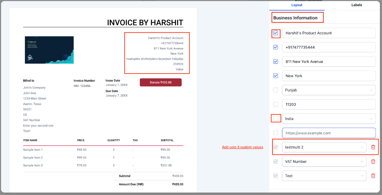Edit the 11203 postal code field
The height and width of the screenshot is (195, 382).
pyautogui.click(x=328, y=104)
